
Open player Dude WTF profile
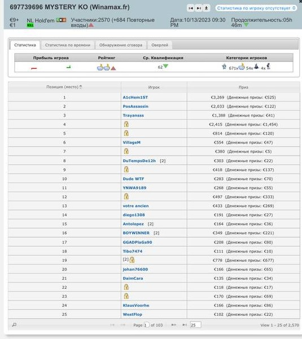click(x=133, y=179)
